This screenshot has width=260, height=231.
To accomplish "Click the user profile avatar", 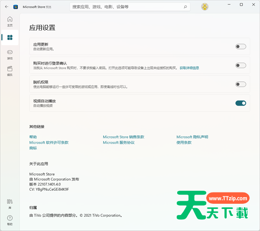I will (205, 6).
